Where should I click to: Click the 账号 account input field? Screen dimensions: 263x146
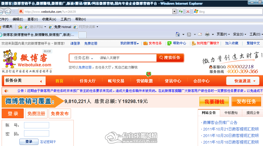[37, 125]
